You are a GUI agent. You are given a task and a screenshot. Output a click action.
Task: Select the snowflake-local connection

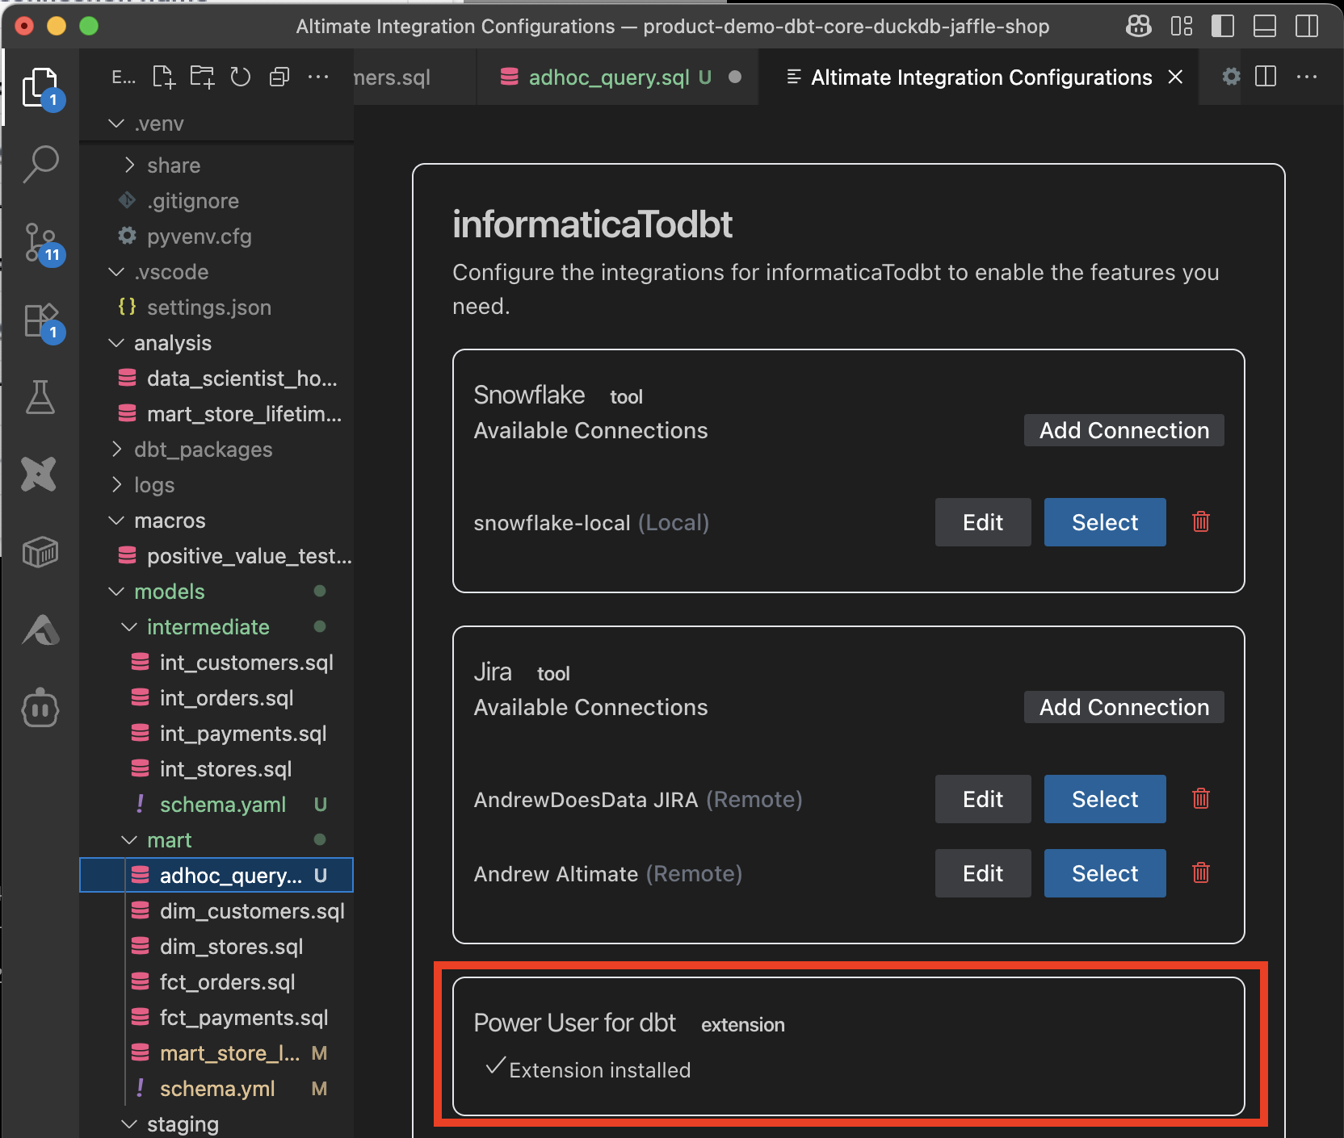click(1105, 522)
